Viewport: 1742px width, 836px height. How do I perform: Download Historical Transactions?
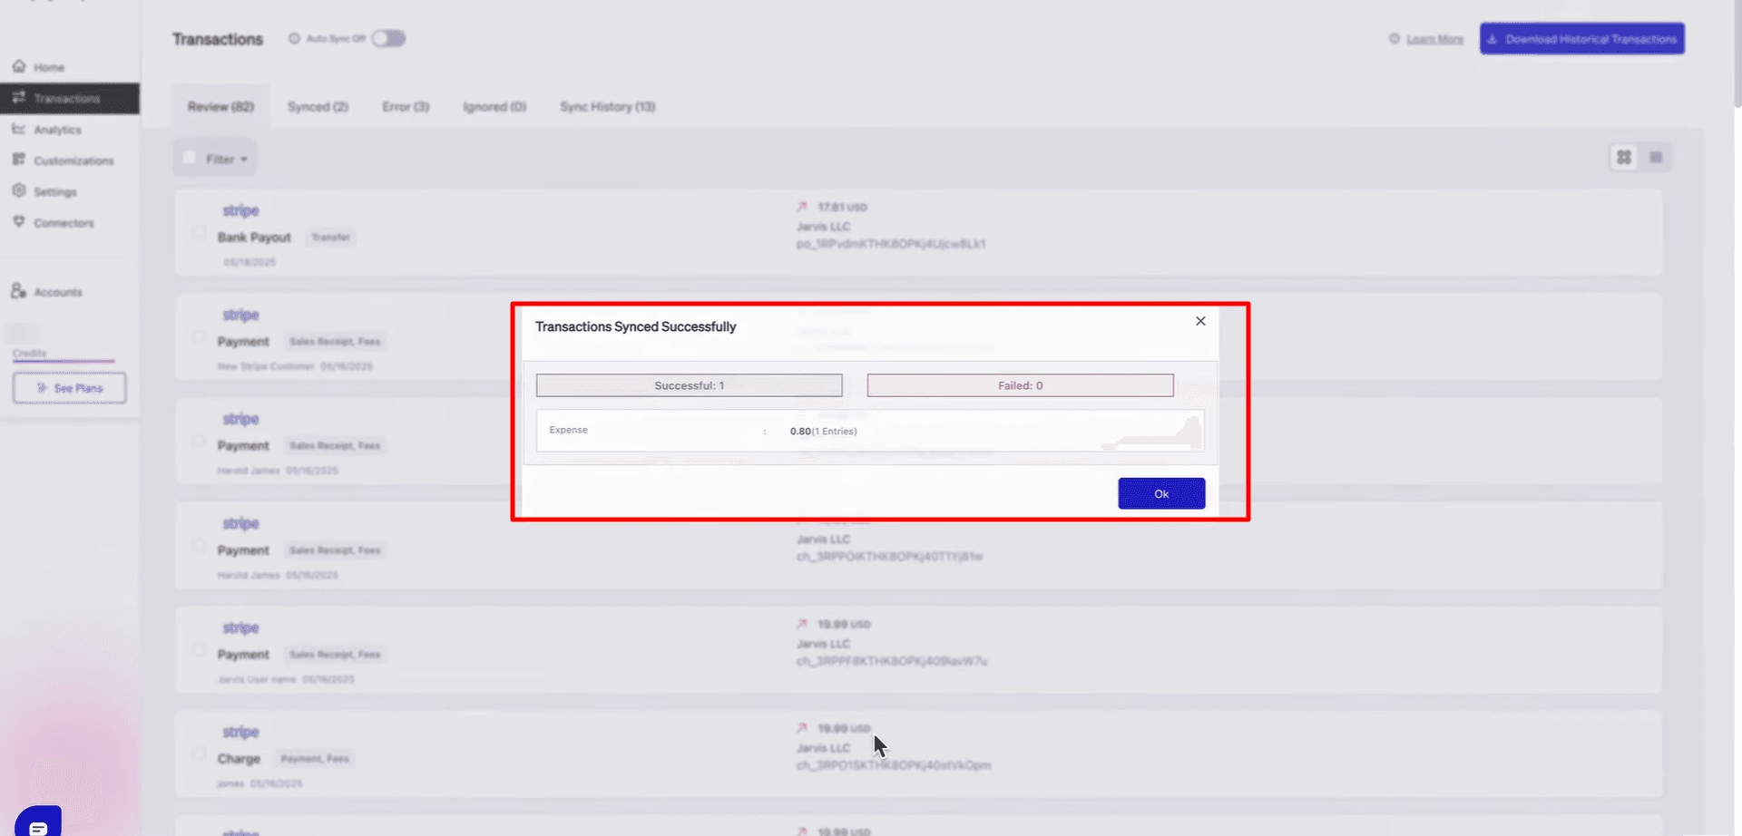(x=1582, y=38)
